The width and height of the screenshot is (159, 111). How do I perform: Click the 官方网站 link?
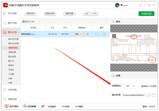click(x=12, y=107)
